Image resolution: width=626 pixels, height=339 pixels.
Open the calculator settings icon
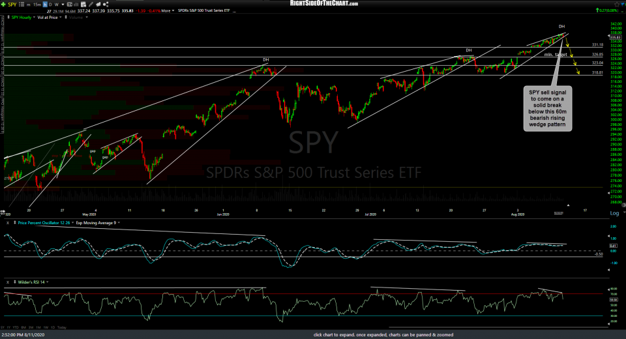click(83, 5)
